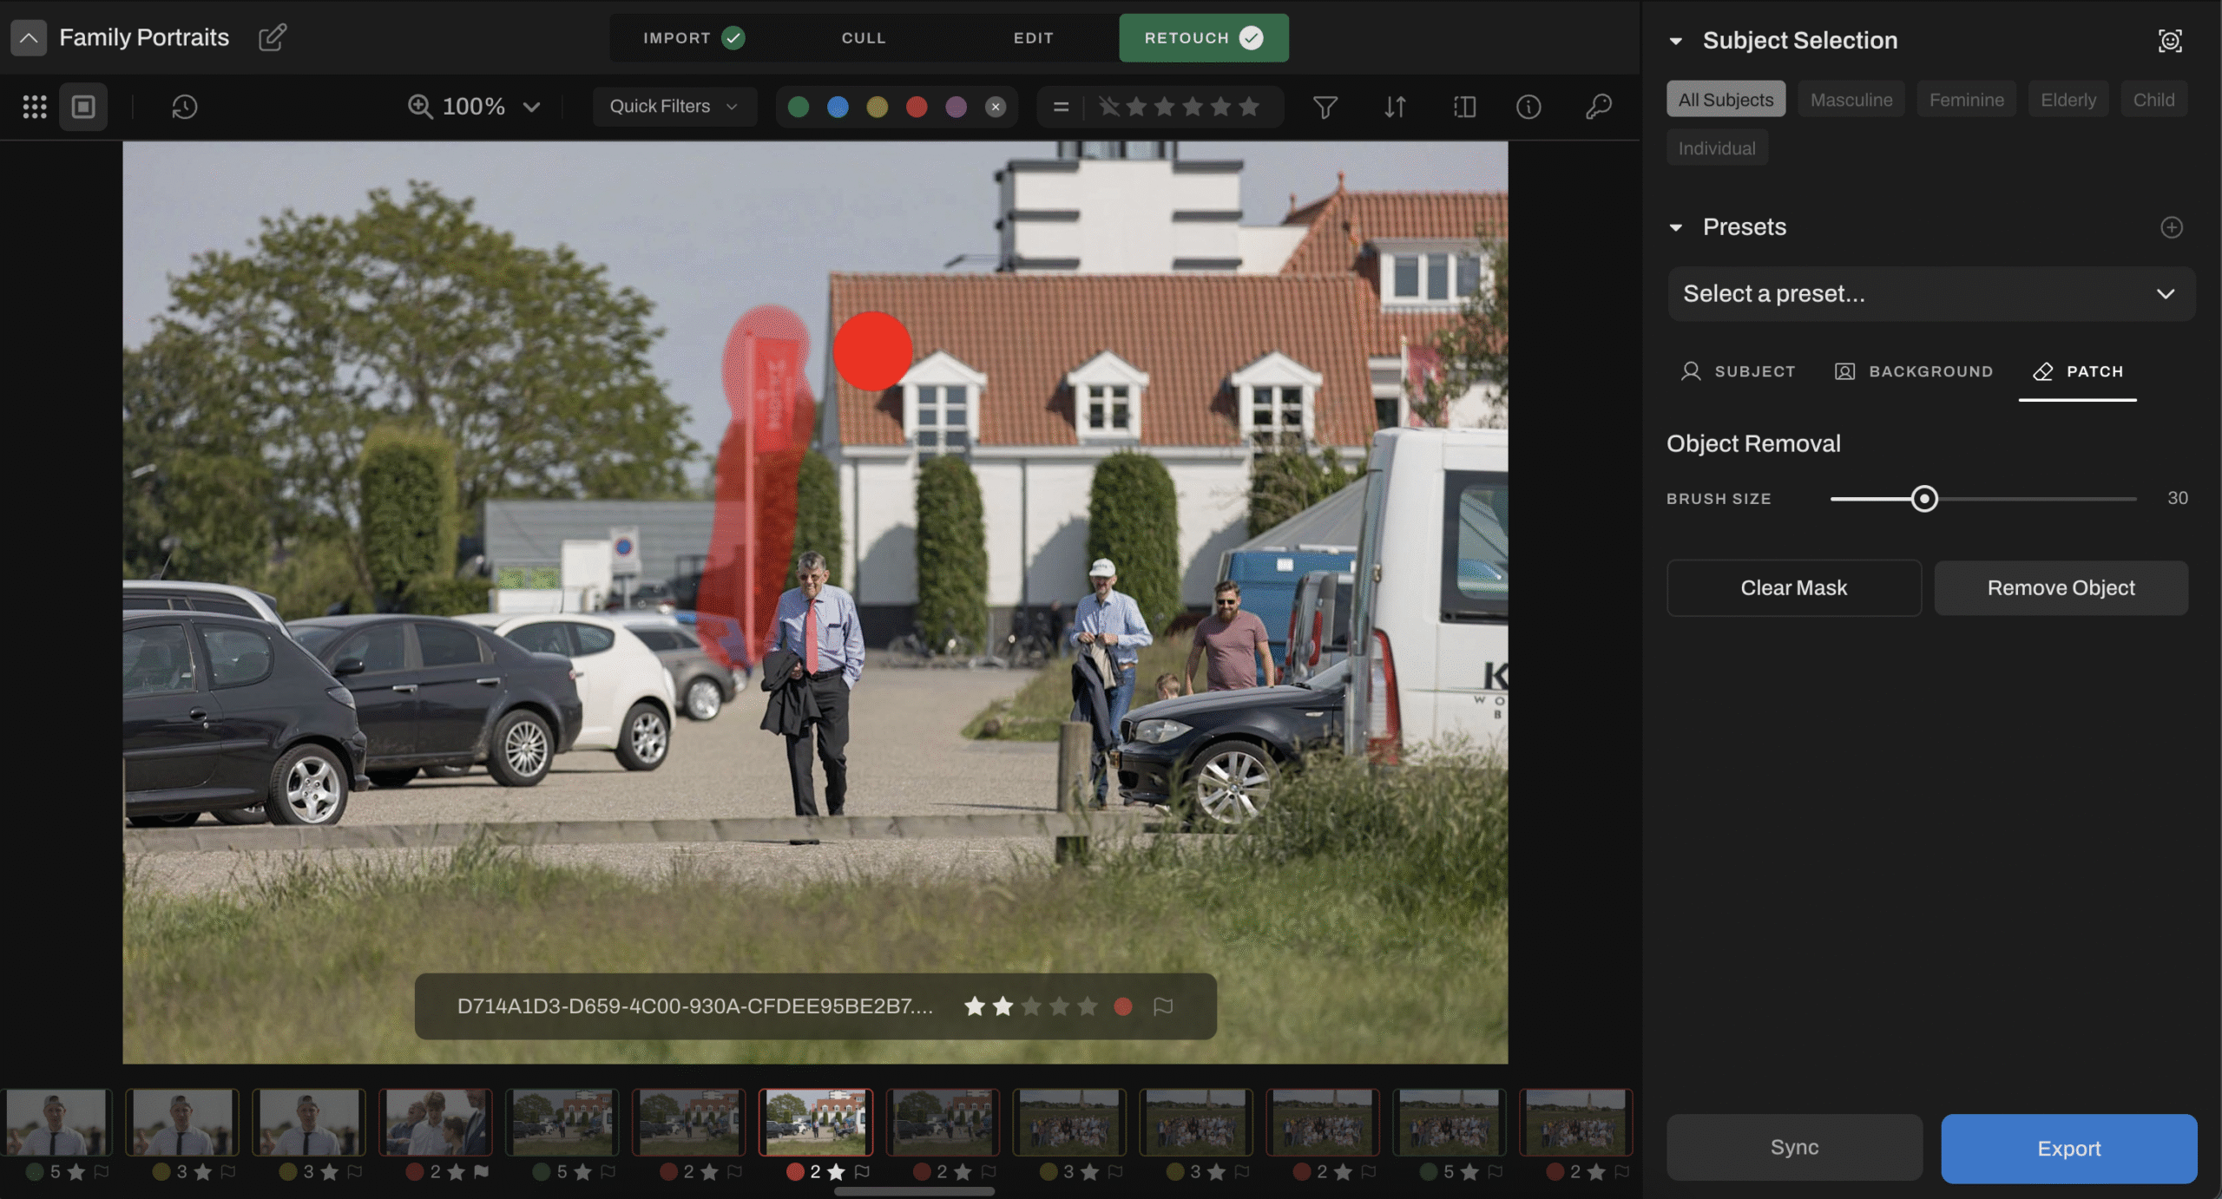The height and width of the screenshot is (1199, 2222).
Task: Switch to the Background tab
Action: (x=1914, y=371)
